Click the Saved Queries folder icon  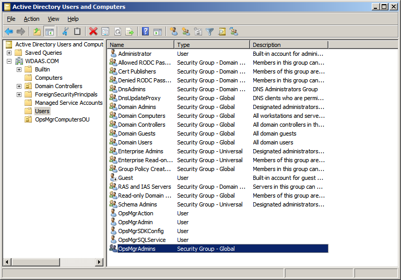[x=18, y=53]
